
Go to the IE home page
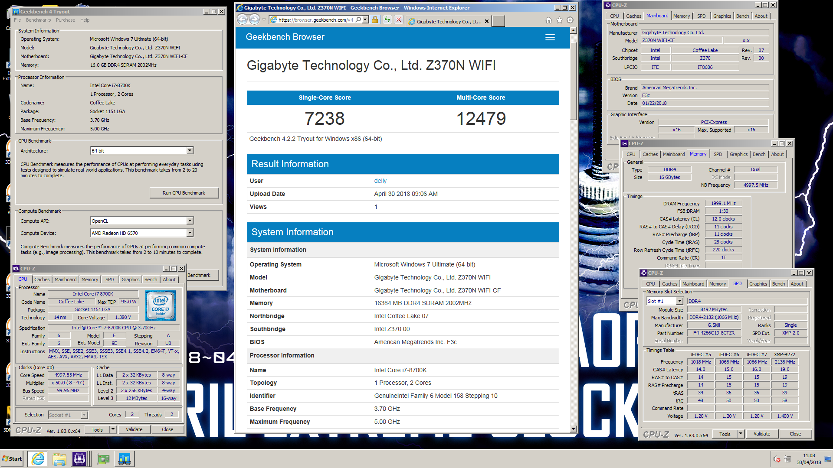pyautogui.click(x=549, y=20)
